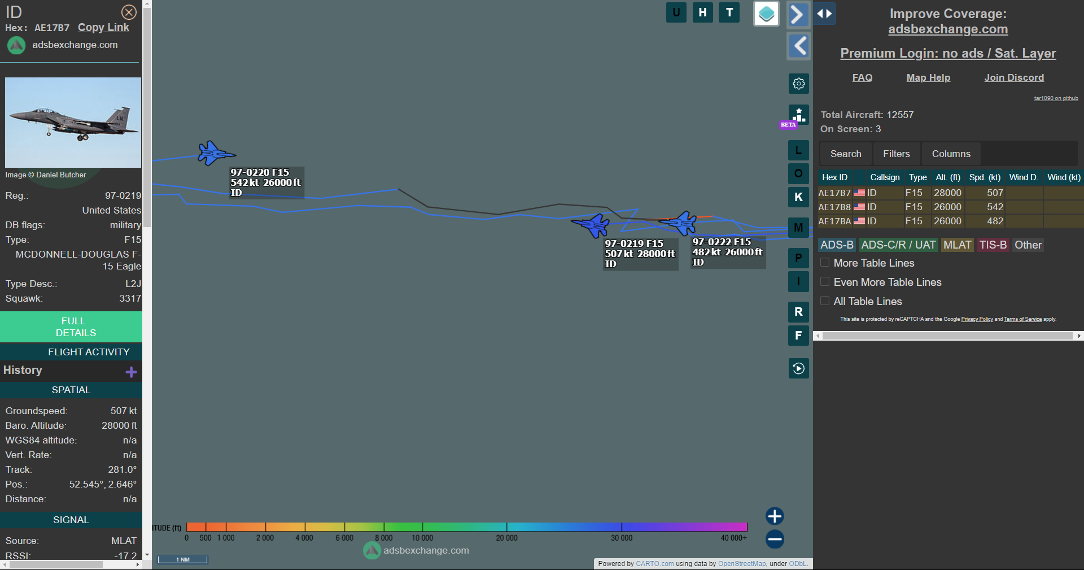This screenshot has width=1084, height=570.
Task: Toggle the M map button
Action: tap(798, 228)
